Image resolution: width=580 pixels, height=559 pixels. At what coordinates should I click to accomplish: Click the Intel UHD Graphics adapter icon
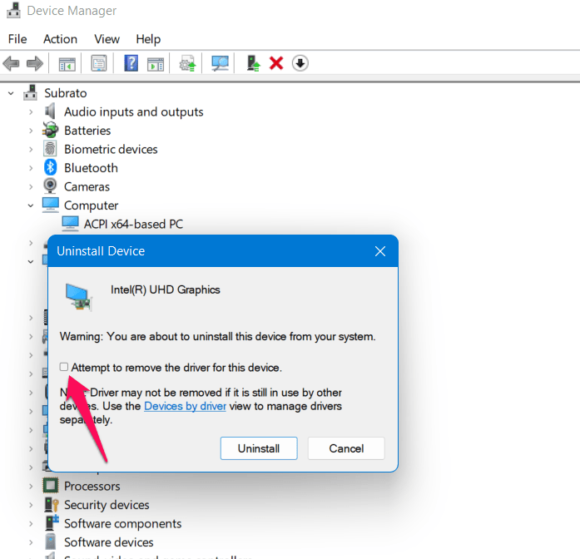pyautogui.click(x=78, y=296)
